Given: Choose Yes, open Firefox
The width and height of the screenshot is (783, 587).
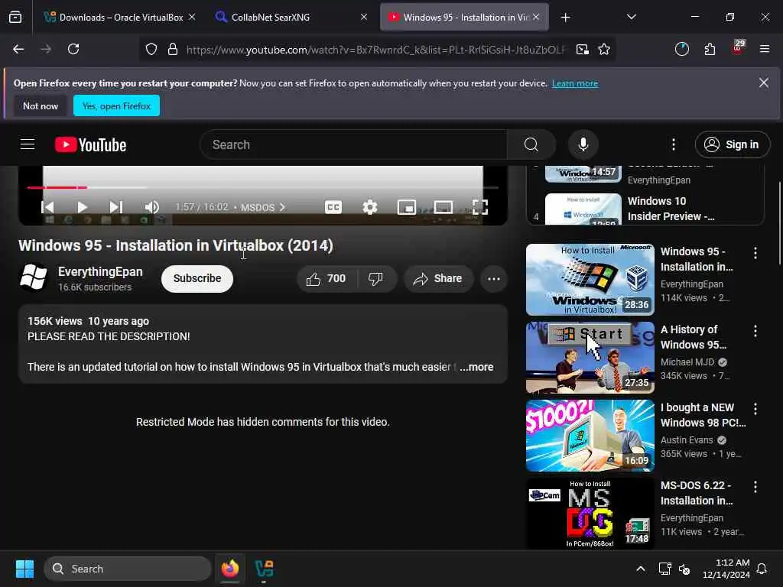Looking at the screenshot, I should [116, 105].
